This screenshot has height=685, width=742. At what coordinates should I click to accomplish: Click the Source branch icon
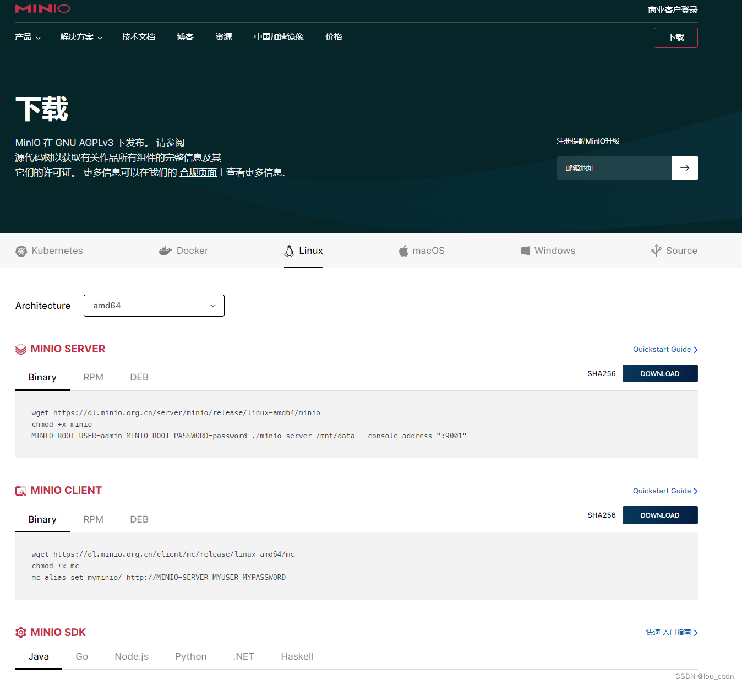tap(656, 251)
